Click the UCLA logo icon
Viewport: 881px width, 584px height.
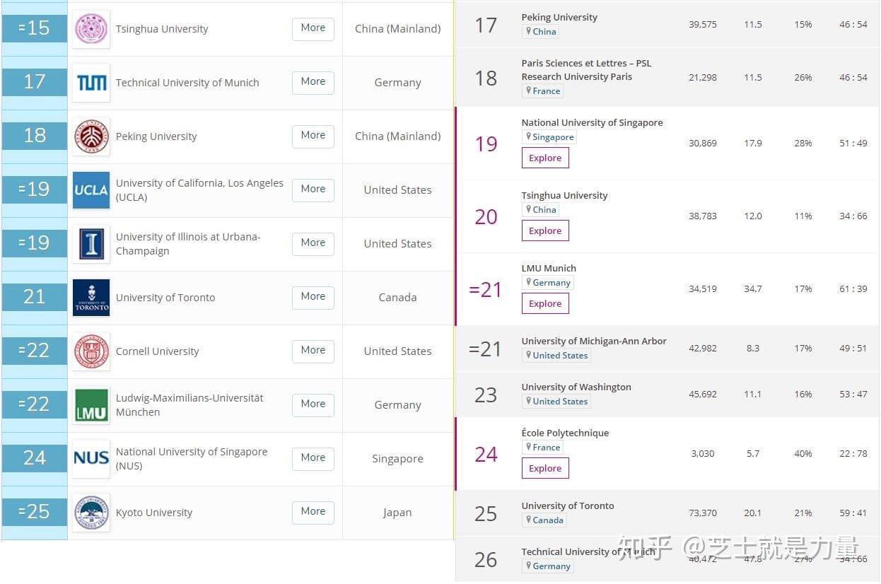tap(91, 190)
